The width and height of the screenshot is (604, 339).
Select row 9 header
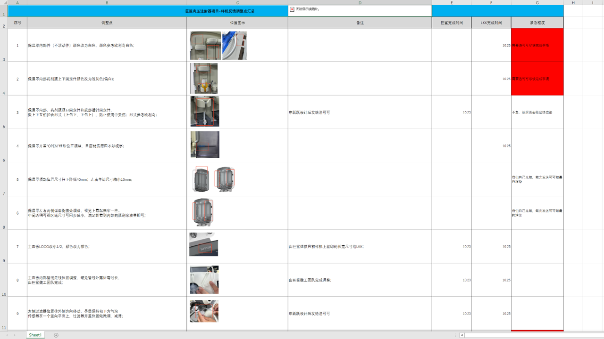(x=4, y=246)
